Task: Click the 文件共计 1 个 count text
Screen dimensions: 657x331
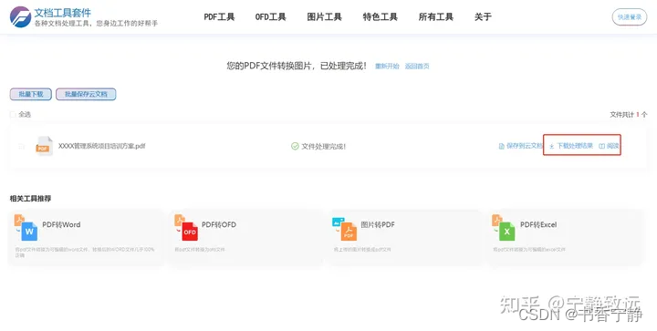Action: coord(628,114)
